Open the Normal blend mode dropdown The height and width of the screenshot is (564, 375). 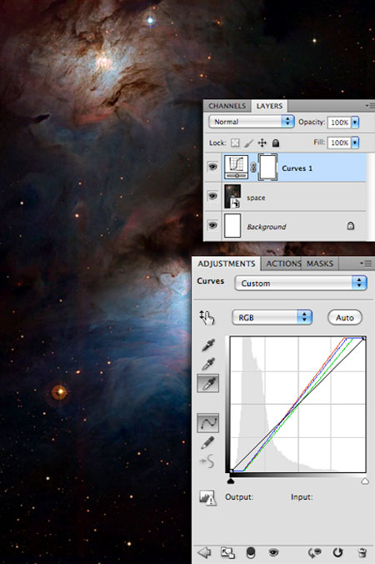(x=252, y=122)
